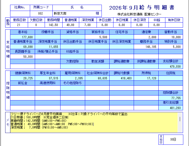The width and height of the screenshot is (189, 146).
Task: Select the 勤務日数 value 21
Action: [19, 25]
